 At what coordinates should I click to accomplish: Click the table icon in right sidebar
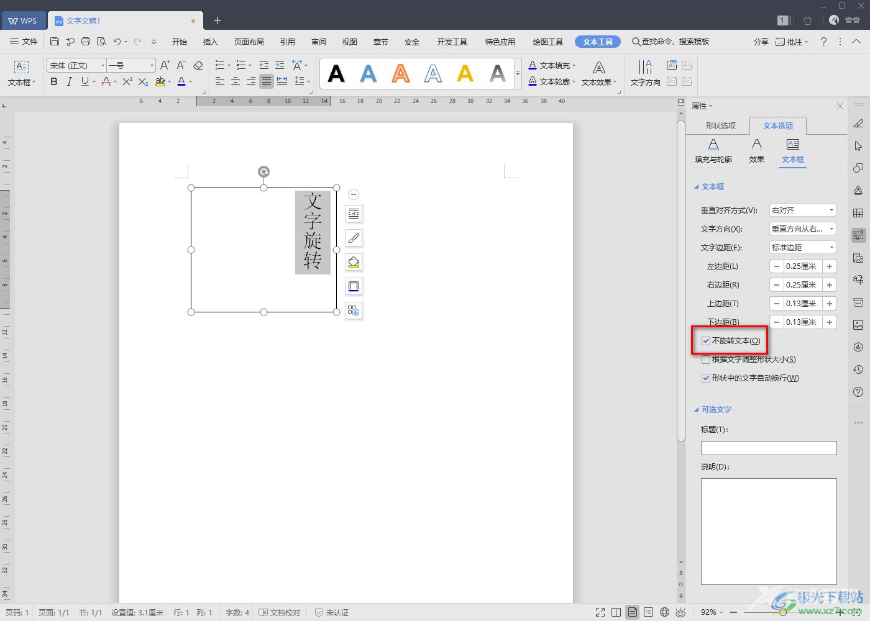[x=858, y=213]
